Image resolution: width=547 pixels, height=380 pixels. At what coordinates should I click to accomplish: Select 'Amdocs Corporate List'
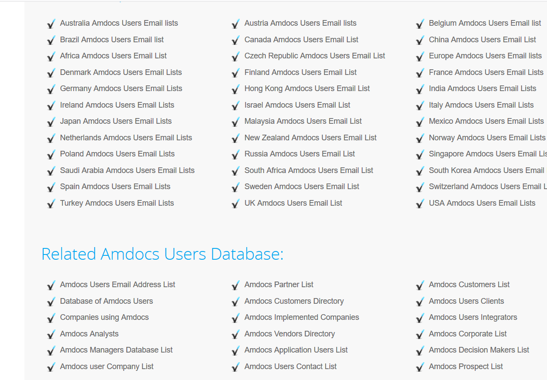click(468, 334)
